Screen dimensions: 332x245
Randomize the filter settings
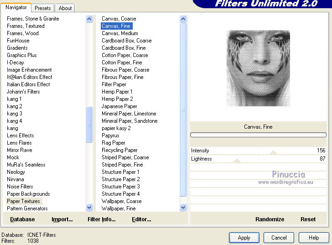click(x=270, y=219)
